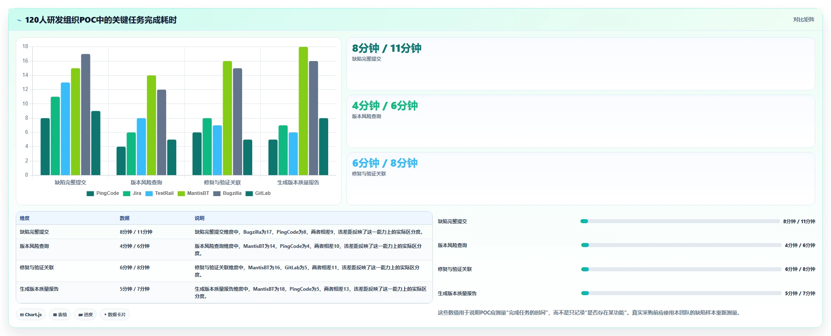Click the 表格 chip
Viewport: 831px width, 336px height.
coord(60,315)
